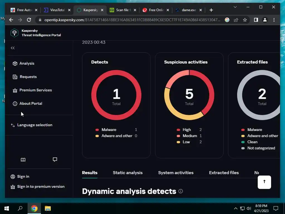Reload the current page
This screenshot has width=285, height=214.
point(29,20)
